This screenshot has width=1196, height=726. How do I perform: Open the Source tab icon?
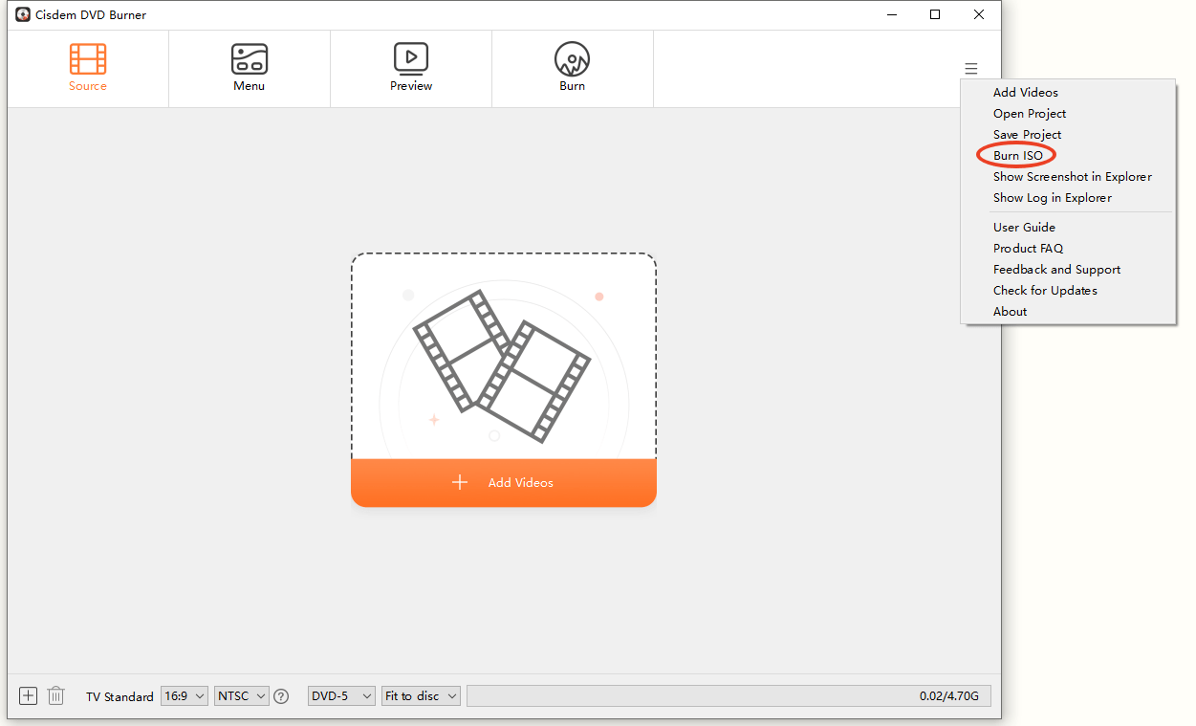[x=88, y=59]
